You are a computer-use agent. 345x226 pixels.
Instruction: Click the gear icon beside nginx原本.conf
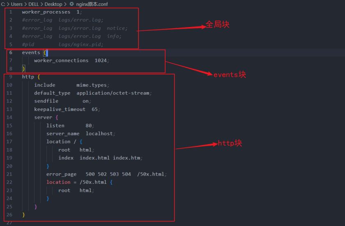[72, 4]
